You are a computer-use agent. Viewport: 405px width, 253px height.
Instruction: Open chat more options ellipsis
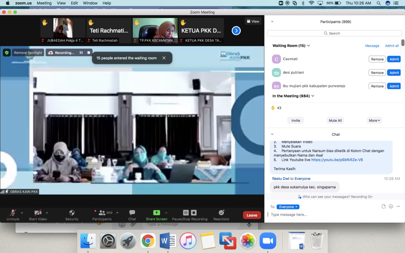[398, 206]
